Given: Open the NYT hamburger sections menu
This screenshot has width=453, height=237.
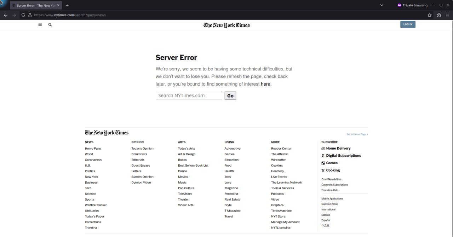Looking at the screenshot, I should click(x=40, y=25).
